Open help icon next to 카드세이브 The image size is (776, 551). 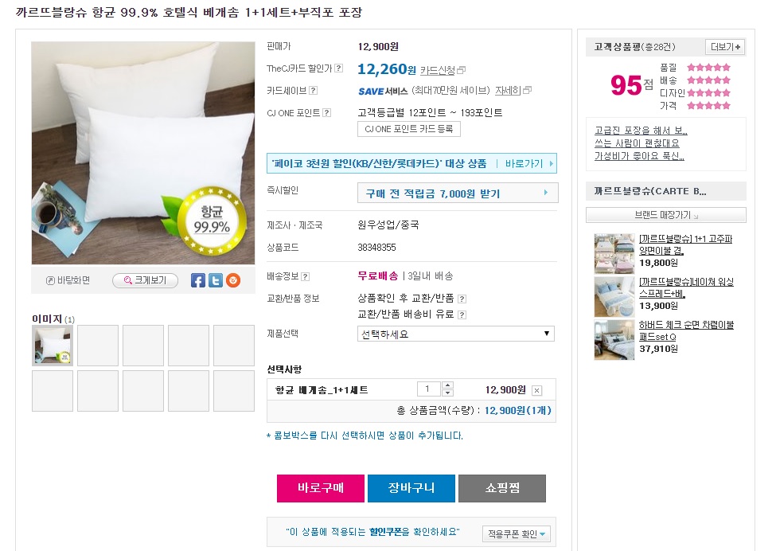point(313,91)
